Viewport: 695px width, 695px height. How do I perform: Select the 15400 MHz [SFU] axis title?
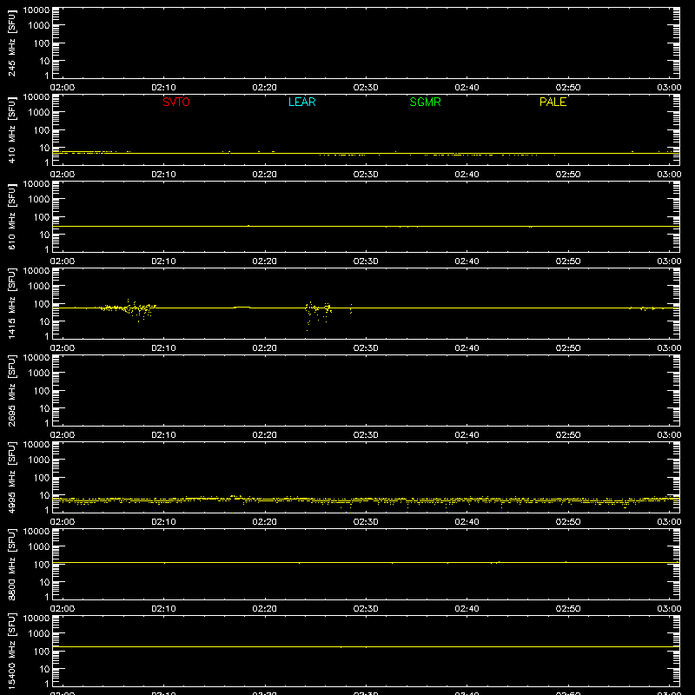pos(11,651)
